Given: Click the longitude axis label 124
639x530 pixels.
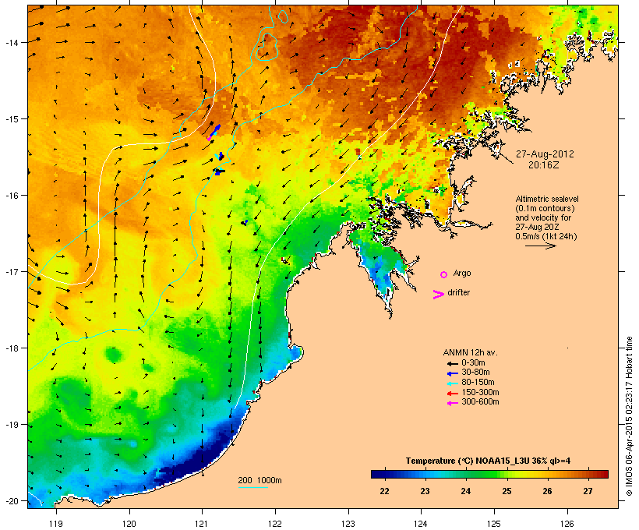Looking at the screenshot, I should (421, 524).
